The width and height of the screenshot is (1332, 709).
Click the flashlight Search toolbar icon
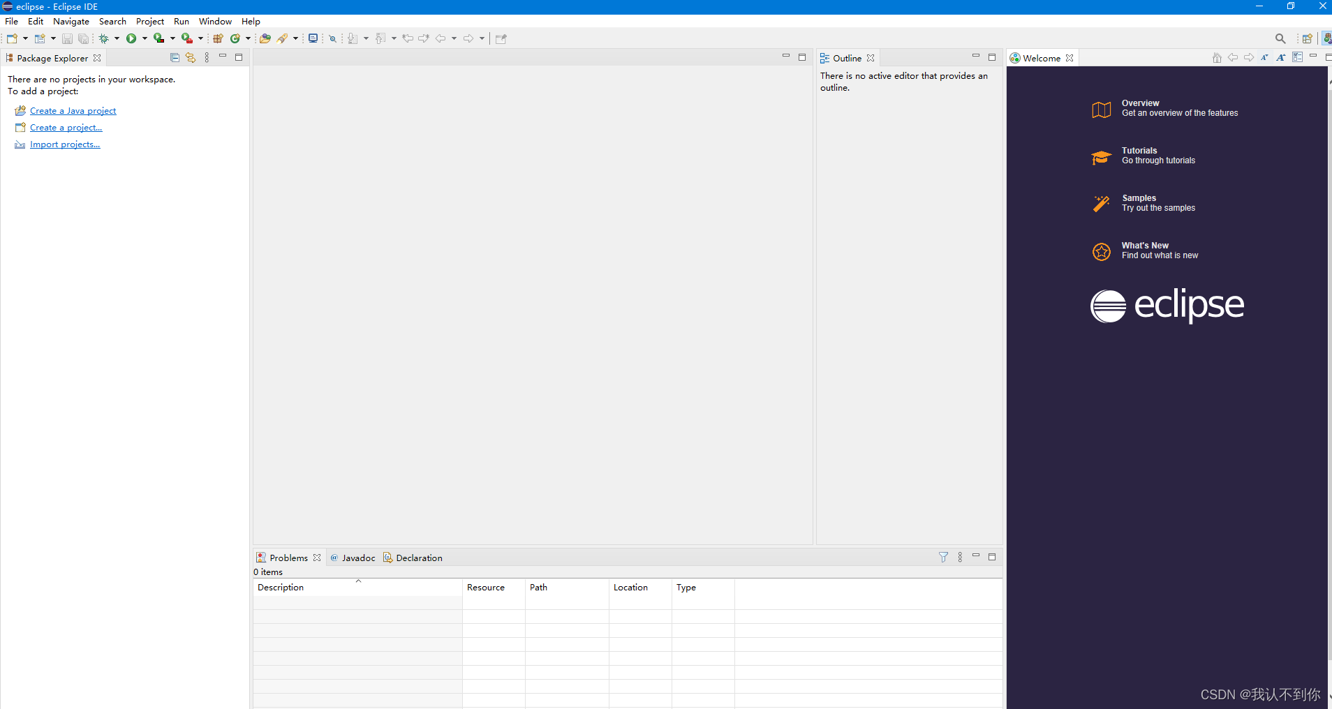pos(282,38)
